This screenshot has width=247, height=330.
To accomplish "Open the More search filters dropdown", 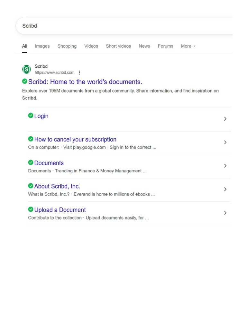I will pos(188,46).
